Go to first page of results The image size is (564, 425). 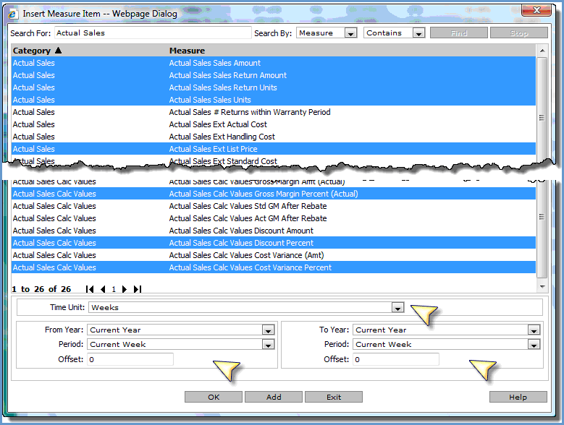coord(90,289)
